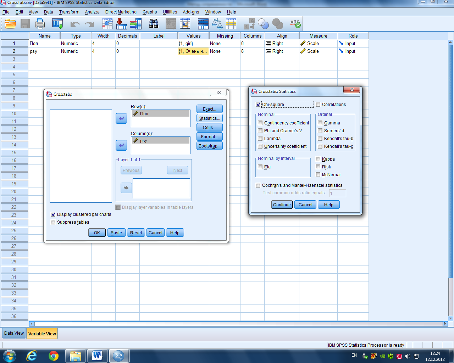The height and width of the screenshot is (363, 454).
Task: Check Phi and Cramer's V
Action: pos(260,131)
